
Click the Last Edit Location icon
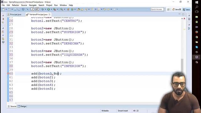tap(105, 9)
